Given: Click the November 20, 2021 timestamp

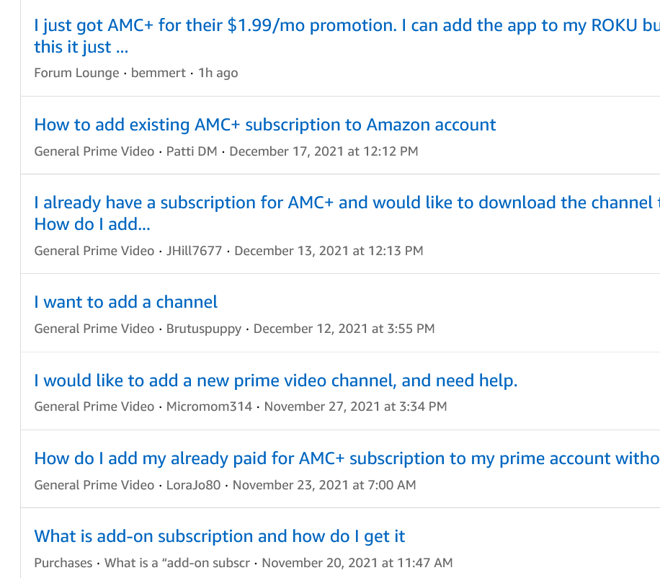Looking at the screenshot, I should [x=357, y=562].
